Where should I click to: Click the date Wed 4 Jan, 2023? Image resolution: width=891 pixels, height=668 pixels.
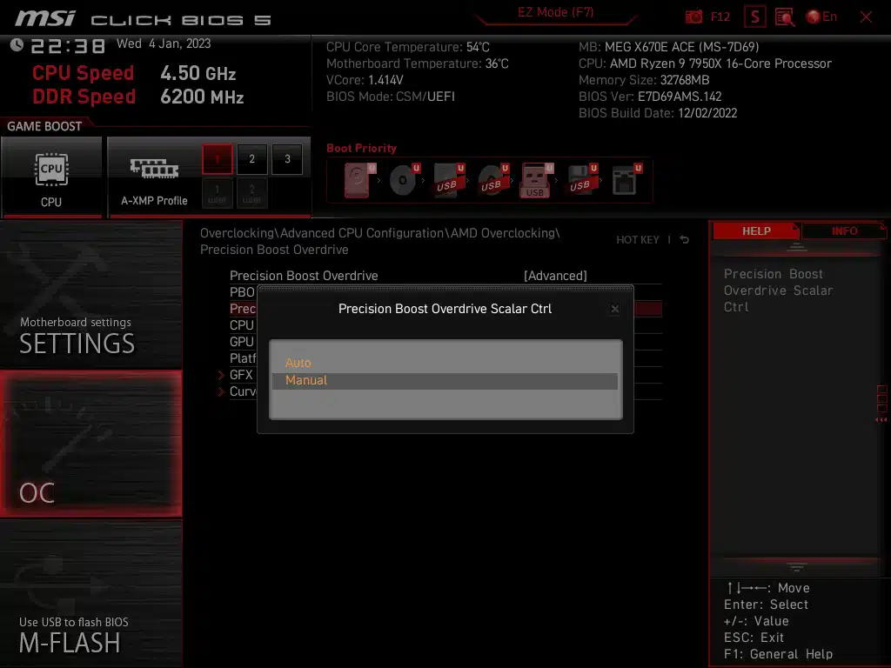point(164,43)
